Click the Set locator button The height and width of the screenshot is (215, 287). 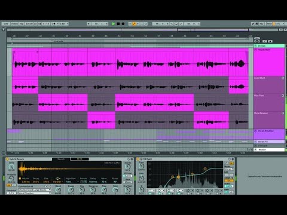tap(257, 38)
